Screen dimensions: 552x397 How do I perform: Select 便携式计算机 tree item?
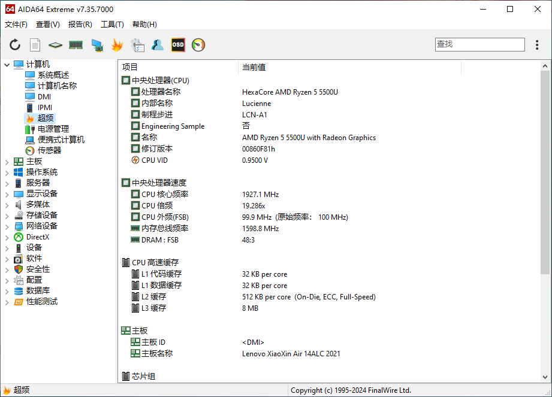[x=61, y=140]
